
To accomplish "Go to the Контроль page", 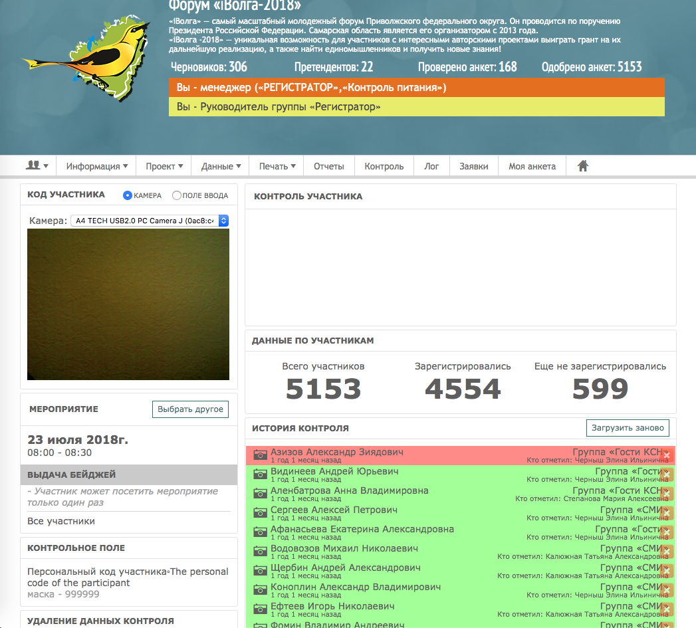I will pos(384,166).
